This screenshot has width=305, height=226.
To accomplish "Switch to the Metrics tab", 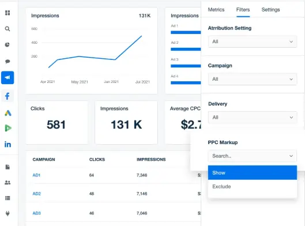I will click(x=216, y=10).
